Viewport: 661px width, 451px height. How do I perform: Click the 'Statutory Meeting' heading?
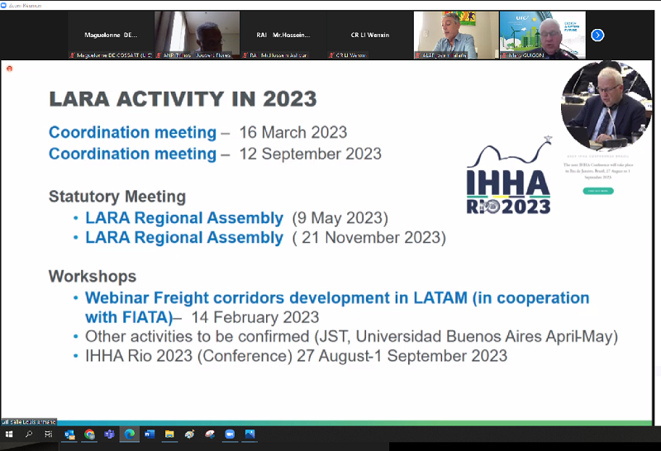[x=117, y=197]
